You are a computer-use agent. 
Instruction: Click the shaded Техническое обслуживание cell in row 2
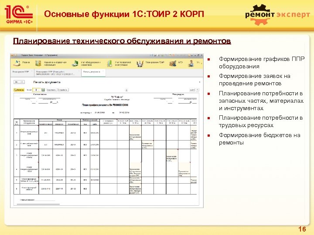tap(147, 144)
